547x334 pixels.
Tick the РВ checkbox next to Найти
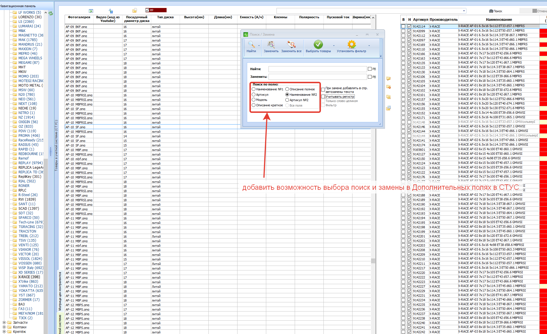[370, 69]
